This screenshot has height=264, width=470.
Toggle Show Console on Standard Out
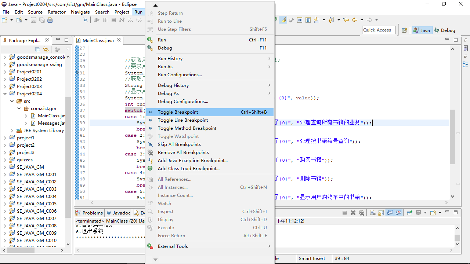(390, 213)
